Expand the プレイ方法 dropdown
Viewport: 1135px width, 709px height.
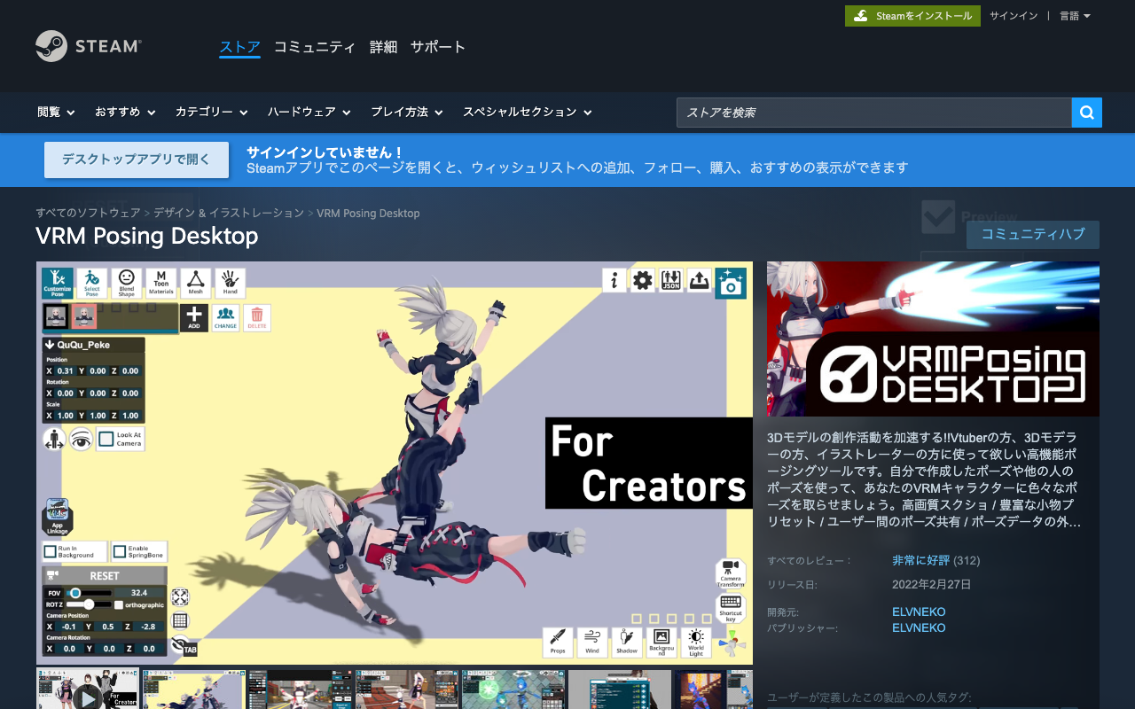pyautogui.click(x=407, y=113)
